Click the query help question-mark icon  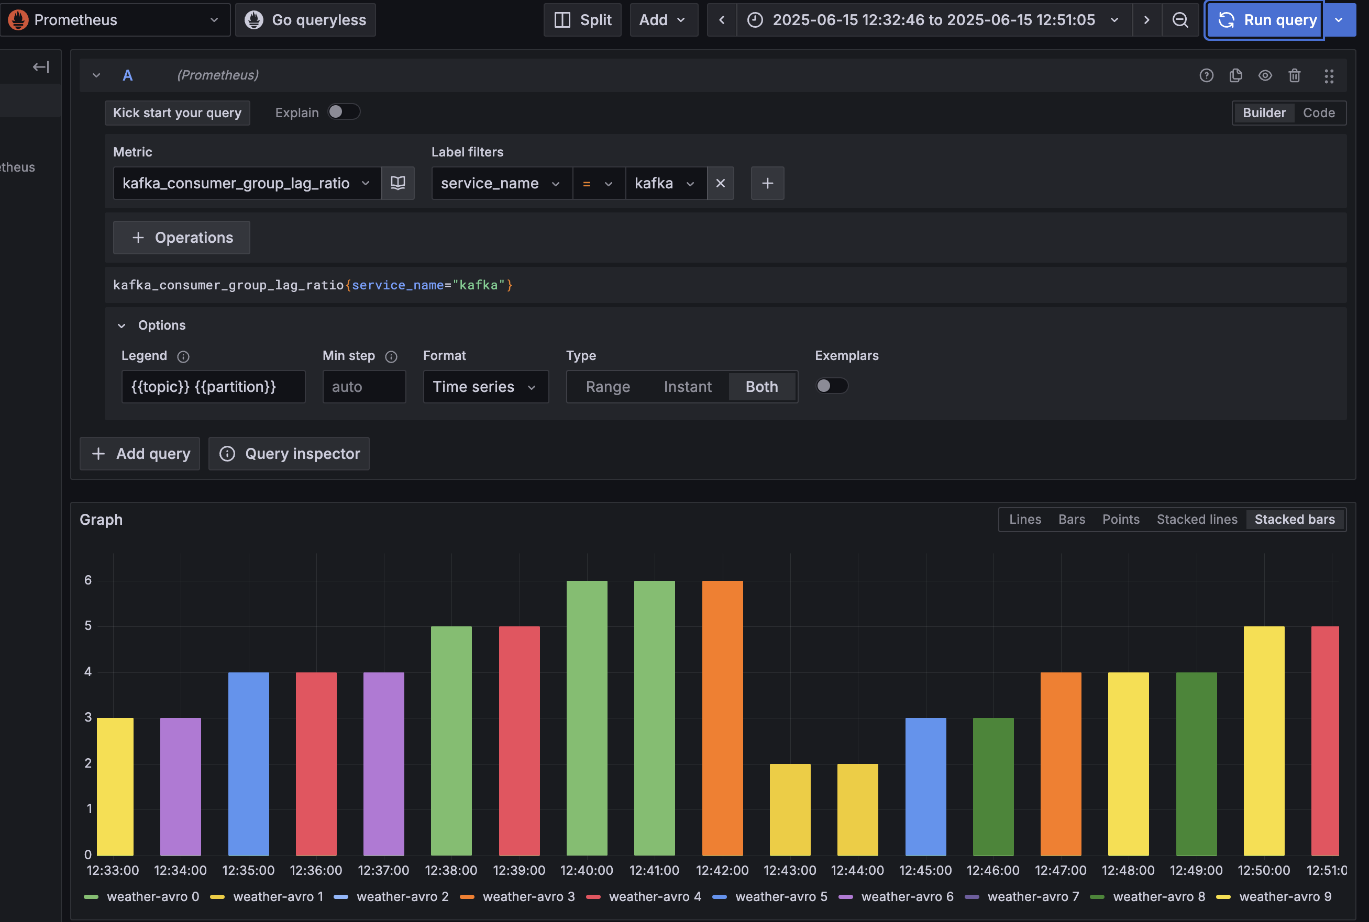click(x=1206, y=75)
